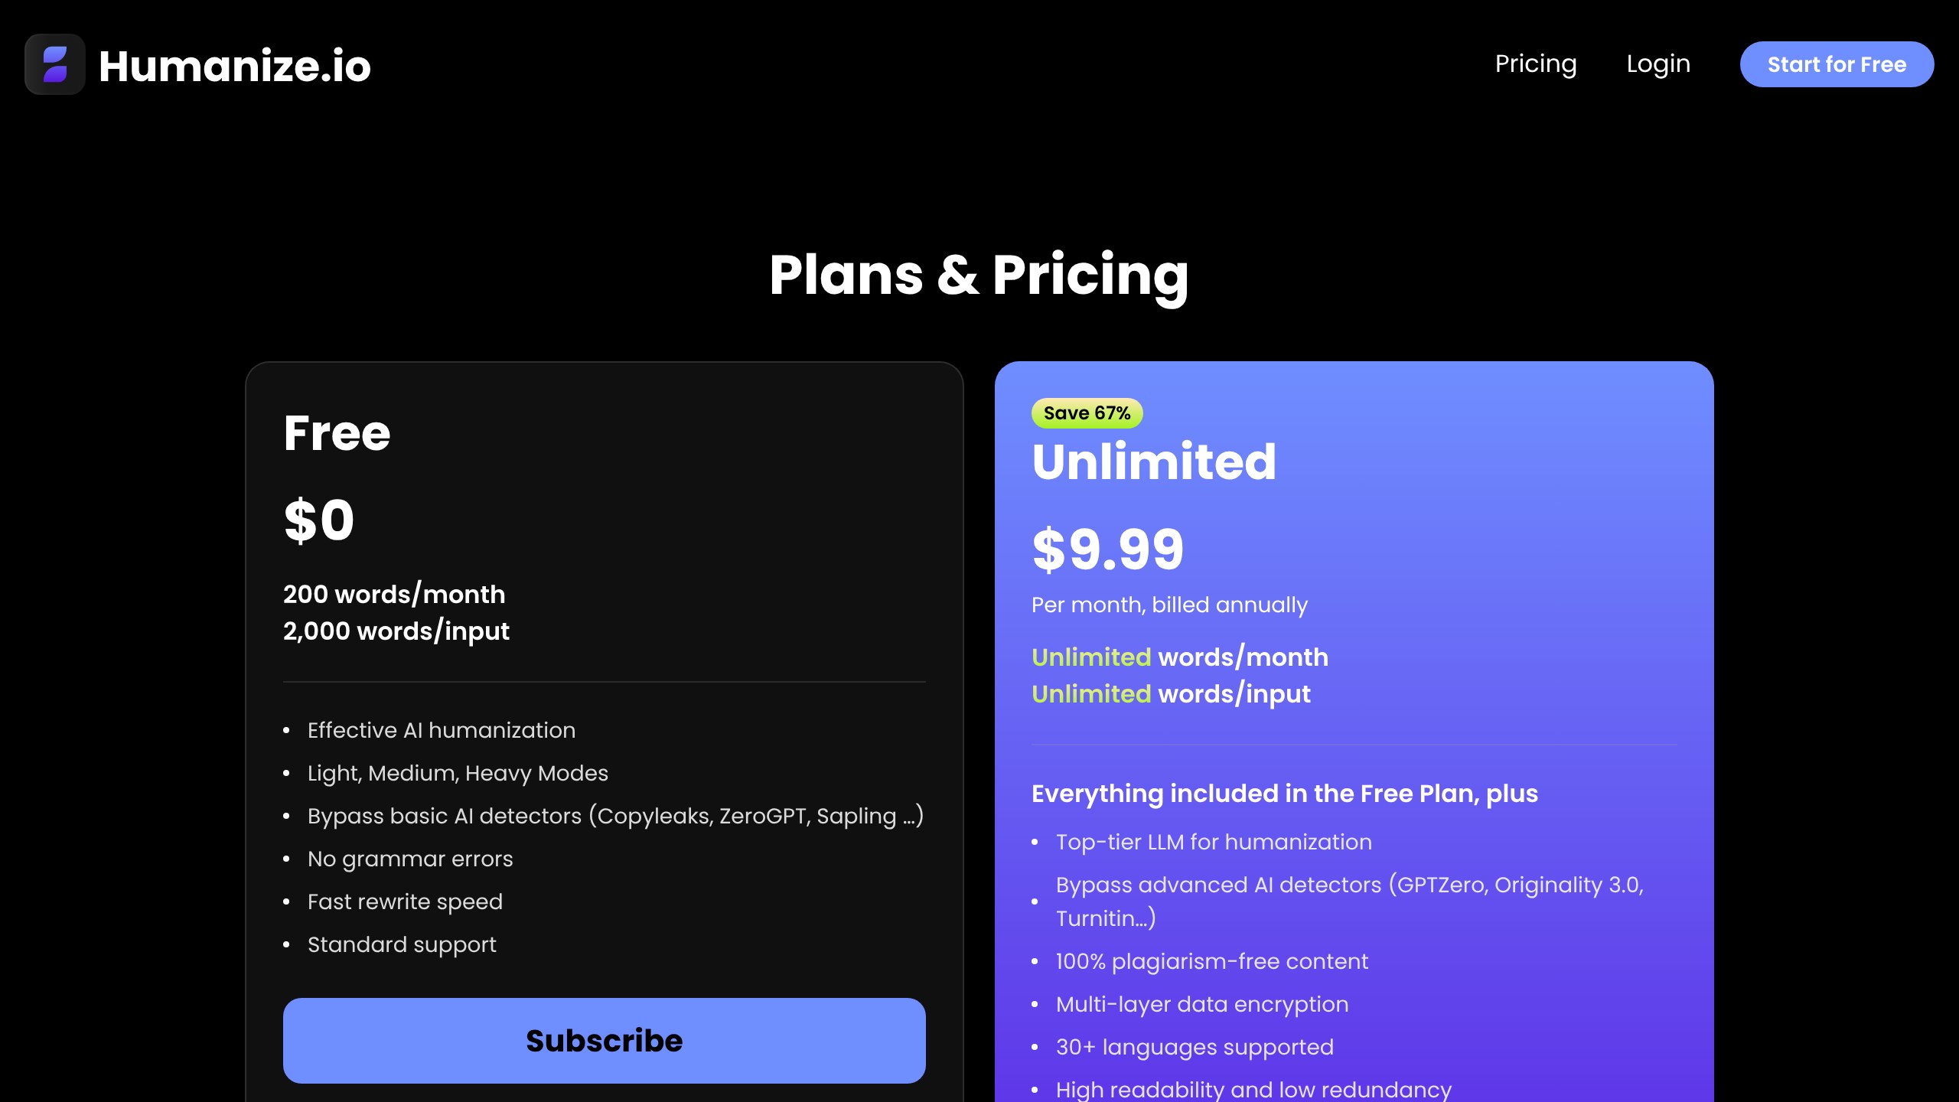Image resolution: width=1959 pixels, height=1102 pixels.
Task: Click the Unlimited words/month highlighted text
Action: click(x=1179, y=657)
